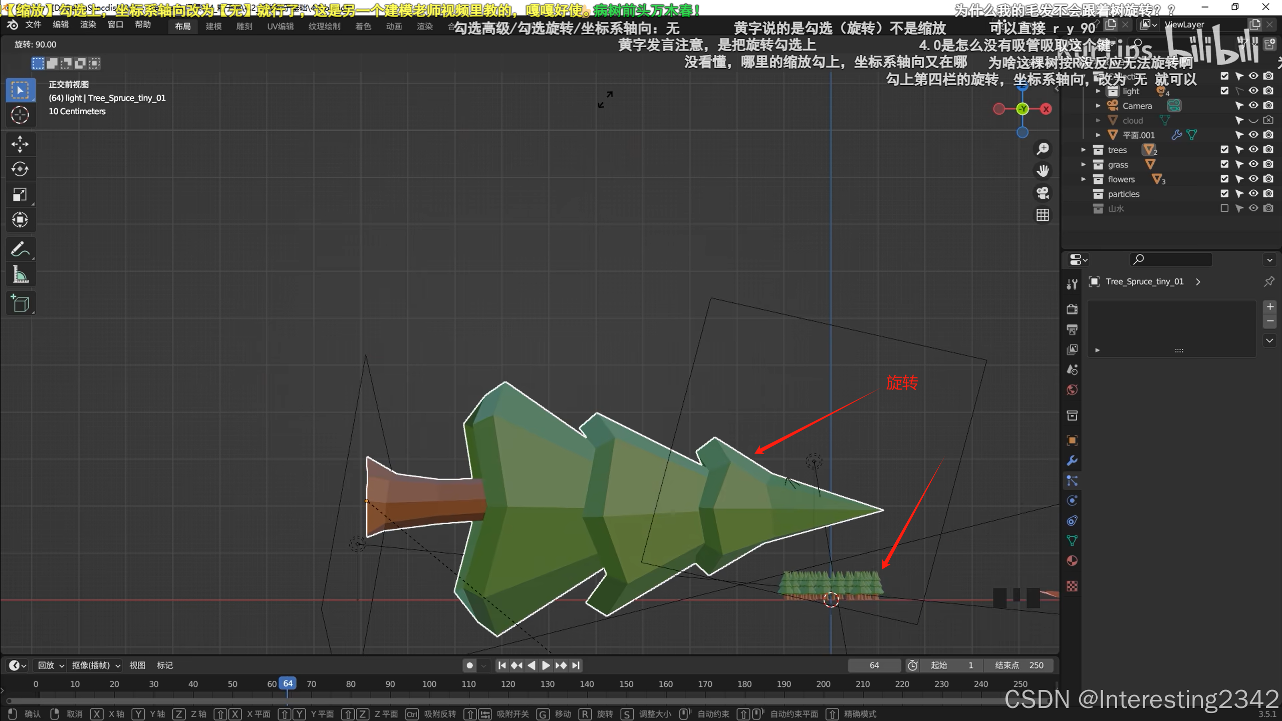Switch to the UV编辑 workspace tab
This screenshot has width=1282, height=721.
280,26
